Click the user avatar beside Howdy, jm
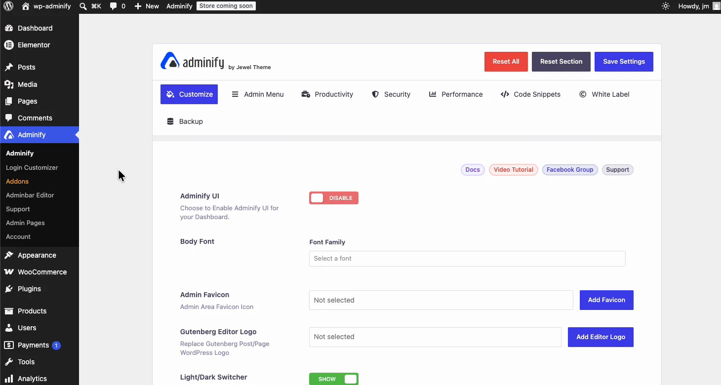 pyautogui.click(x=716, y=6)
